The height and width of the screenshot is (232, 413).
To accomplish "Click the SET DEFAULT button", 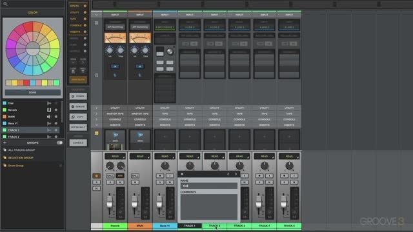I will click(78, 127).
